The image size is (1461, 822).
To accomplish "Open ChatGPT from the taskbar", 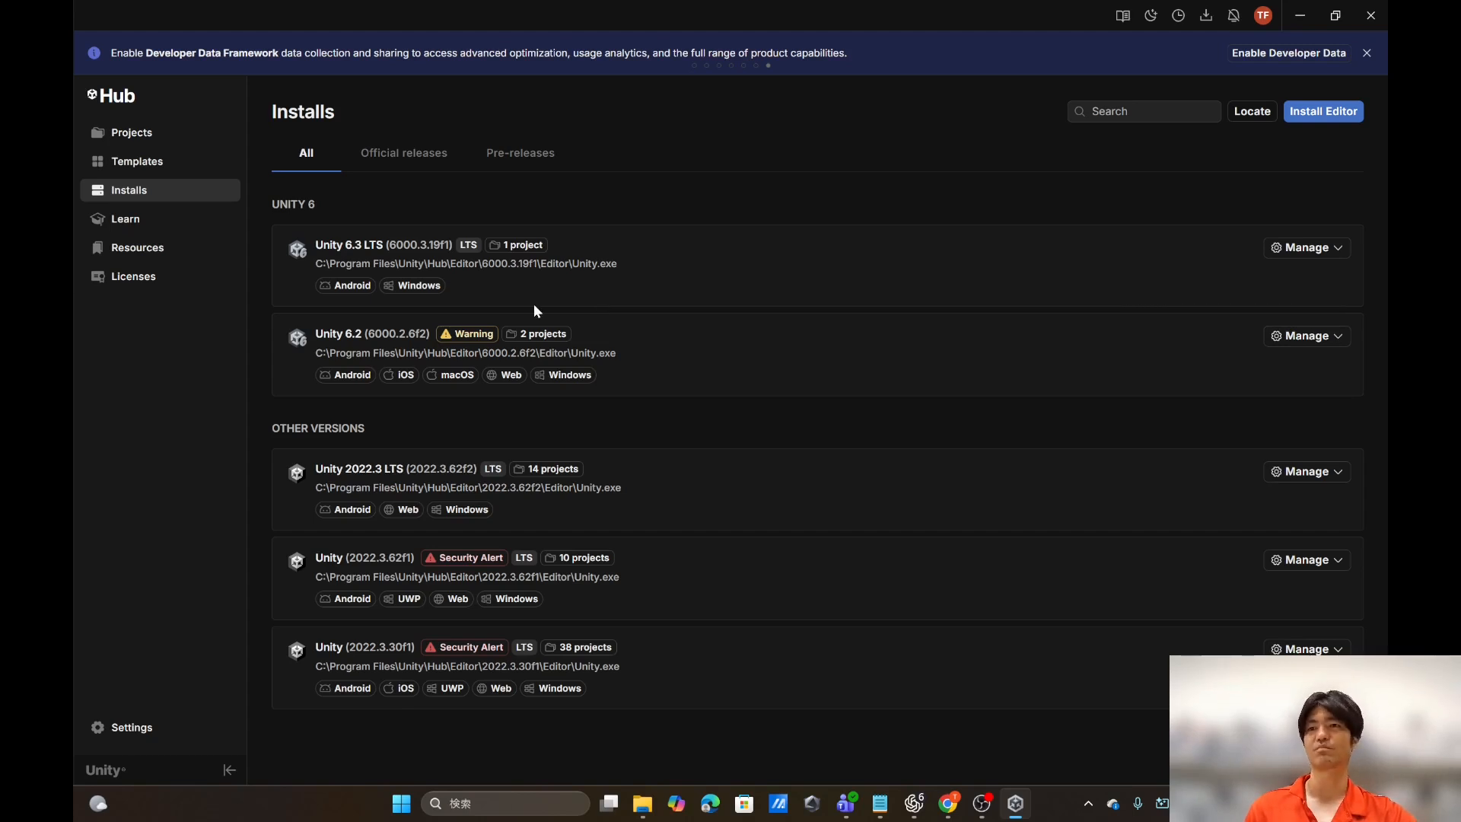I will pyautogui.click(x=914, y=804).
